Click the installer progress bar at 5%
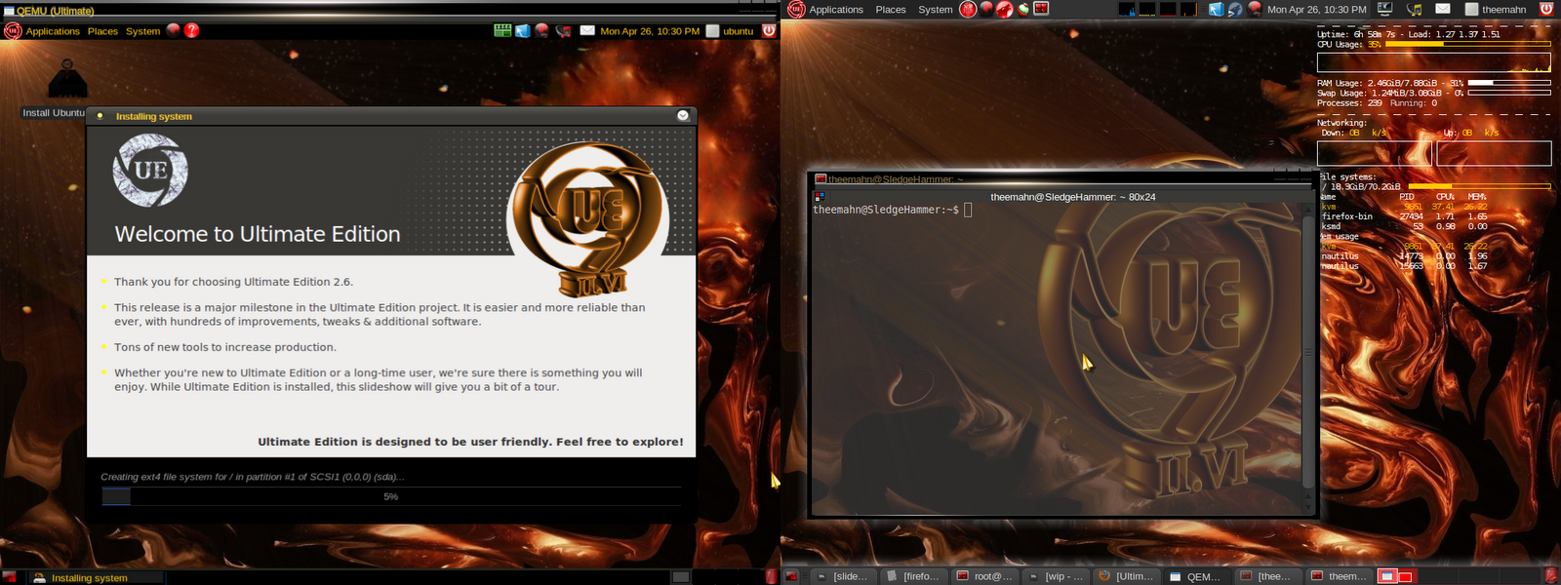This screenshot has height=585, width=1561. coord(391,496)
